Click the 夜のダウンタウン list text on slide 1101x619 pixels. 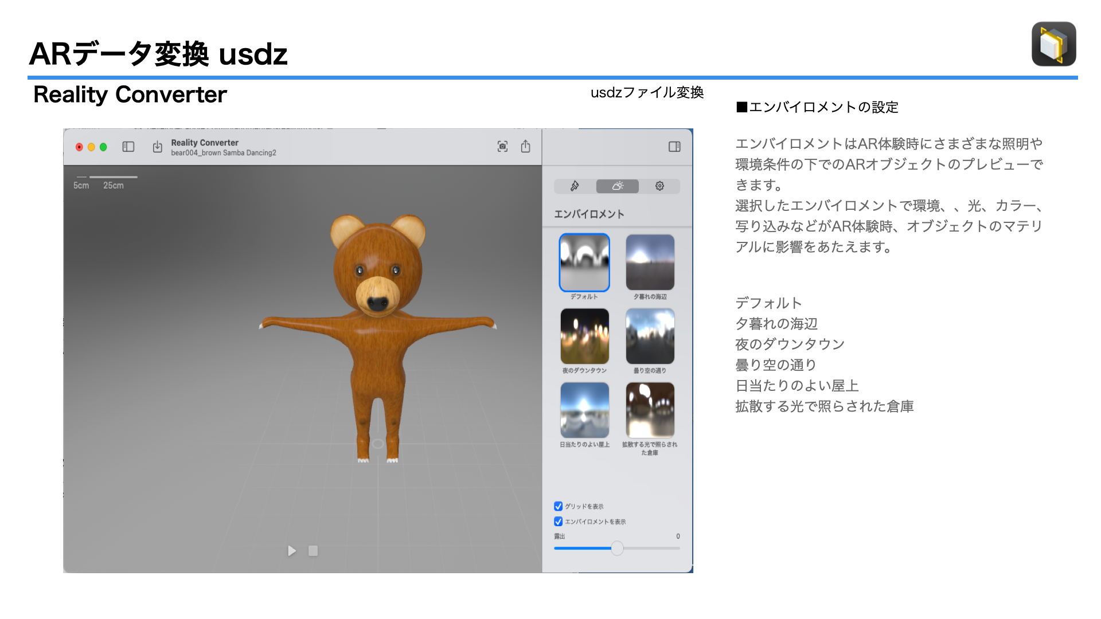pos(790,344)
